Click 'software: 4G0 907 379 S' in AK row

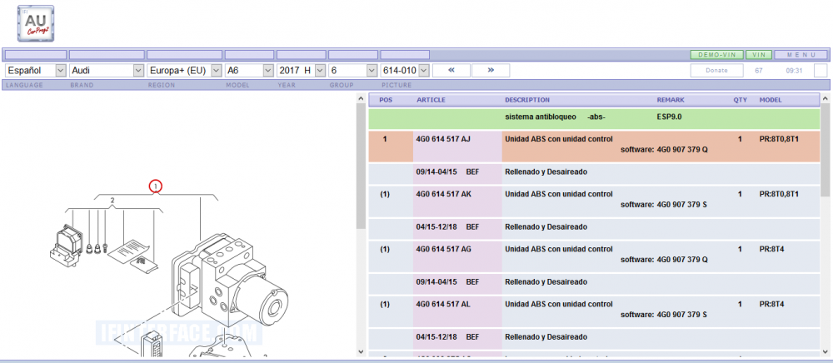point(664,205)
